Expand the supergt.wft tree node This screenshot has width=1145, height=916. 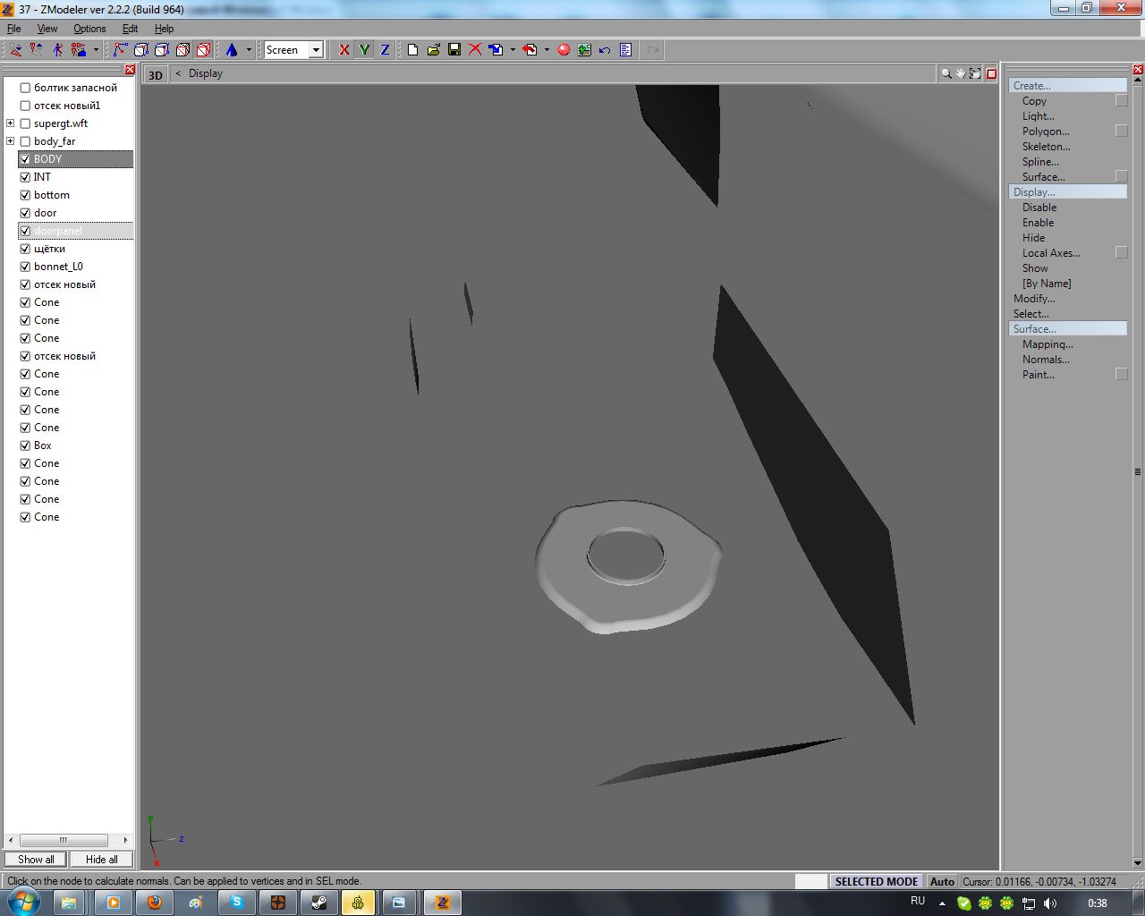[x=10, y=123]
